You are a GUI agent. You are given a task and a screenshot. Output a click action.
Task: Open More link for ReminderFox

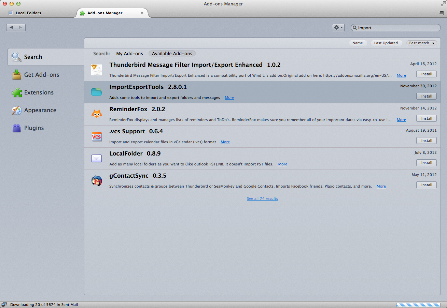(x=401, y=120)
